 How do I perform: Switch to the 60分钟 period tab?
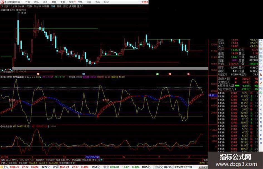pos(46,6)
